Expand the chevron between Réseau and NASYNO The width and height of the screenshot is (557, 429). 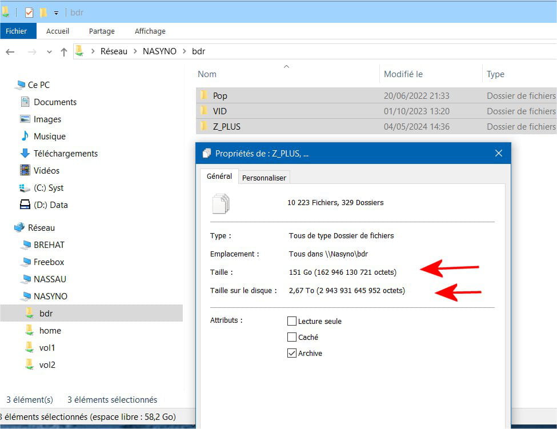[x=135, y=51]
